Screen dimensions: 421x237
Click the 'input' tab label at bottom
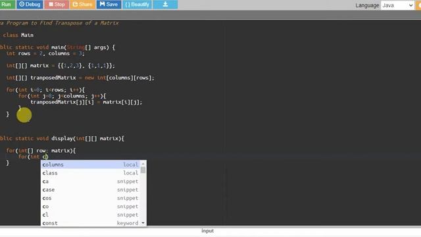pyautogui.click(x=208, y=231)
